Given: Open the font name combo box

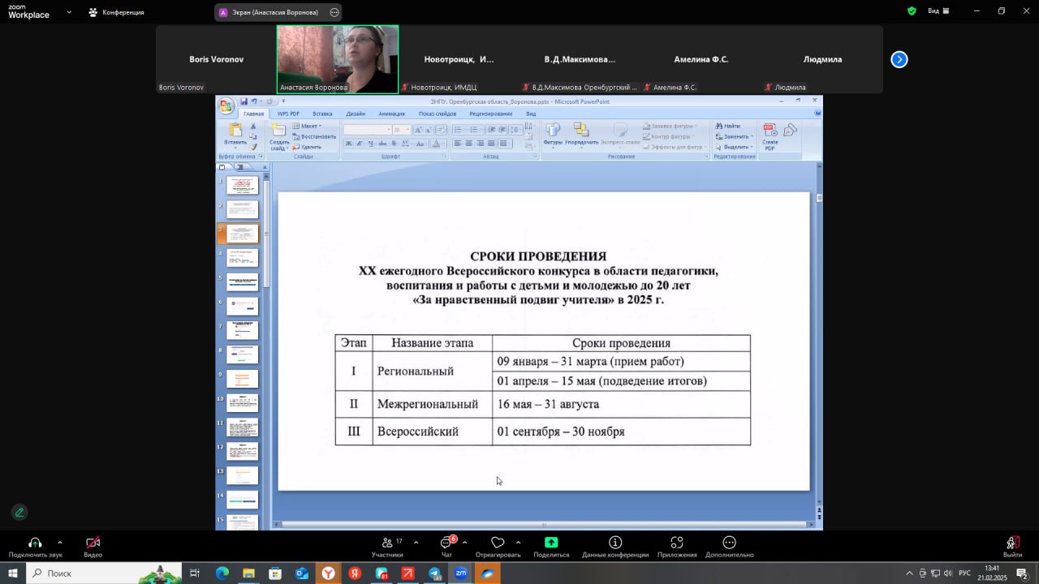Looking at the screenshot, I should (x=367, y=130).
